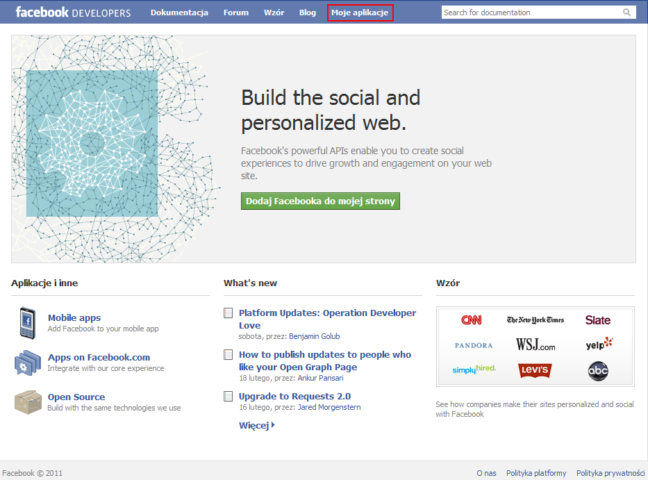The width and height of the screenshot is (648, 480).
Task: Click the network graph hero image
Action: [116, 149]
